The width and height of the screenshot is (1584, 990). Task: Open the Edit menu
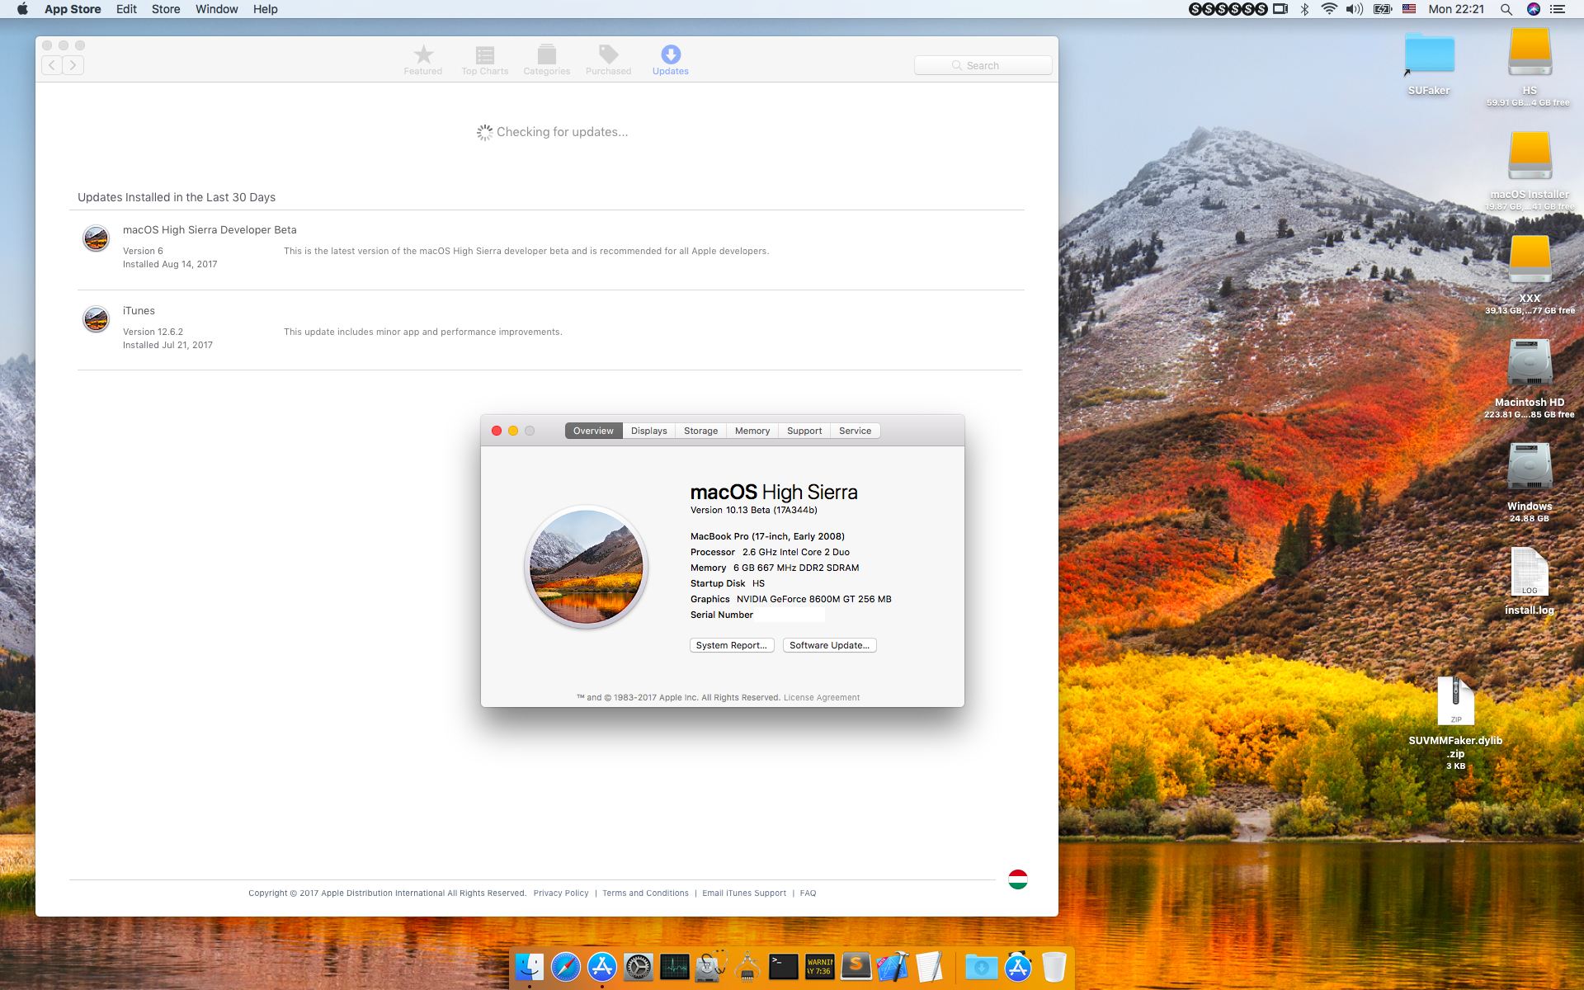126,9
